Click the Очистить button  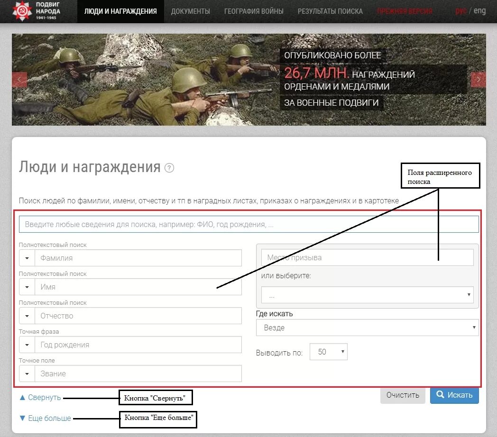coord(403,395)
